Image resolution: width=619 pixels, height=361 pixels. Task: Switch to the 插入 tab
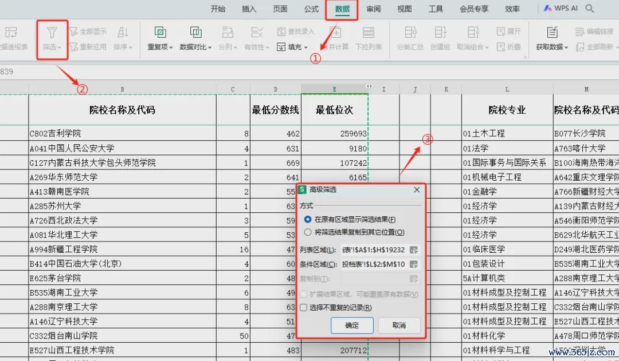(249, 9)
